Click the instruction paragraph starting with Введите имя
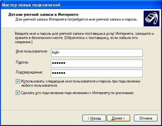162x126 pixels. tap(84, 38)
